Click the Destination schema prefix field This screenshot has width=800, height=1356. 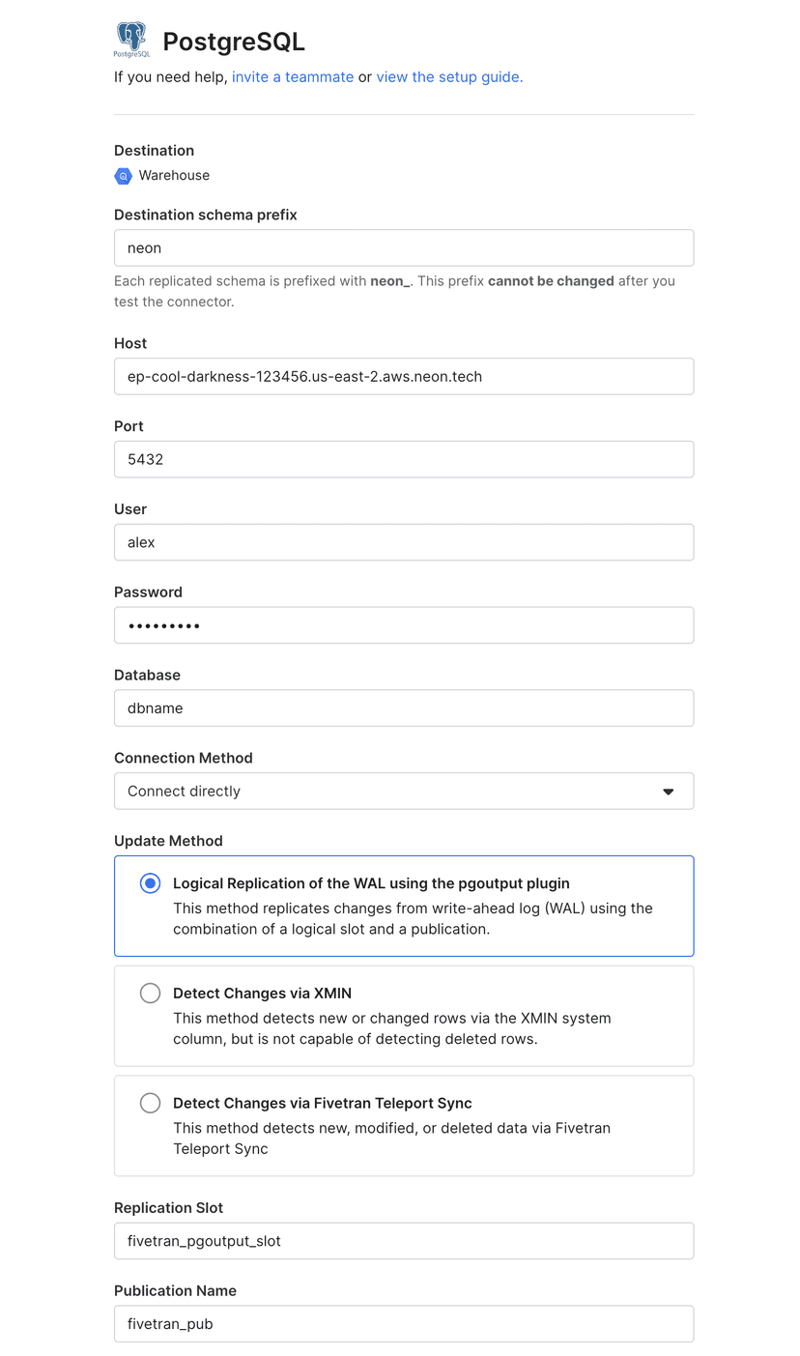(403, 248)
